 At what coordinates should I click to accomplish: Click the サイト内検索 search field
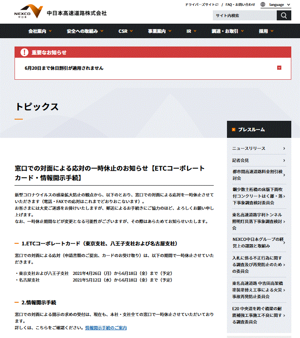click(244, 15)
